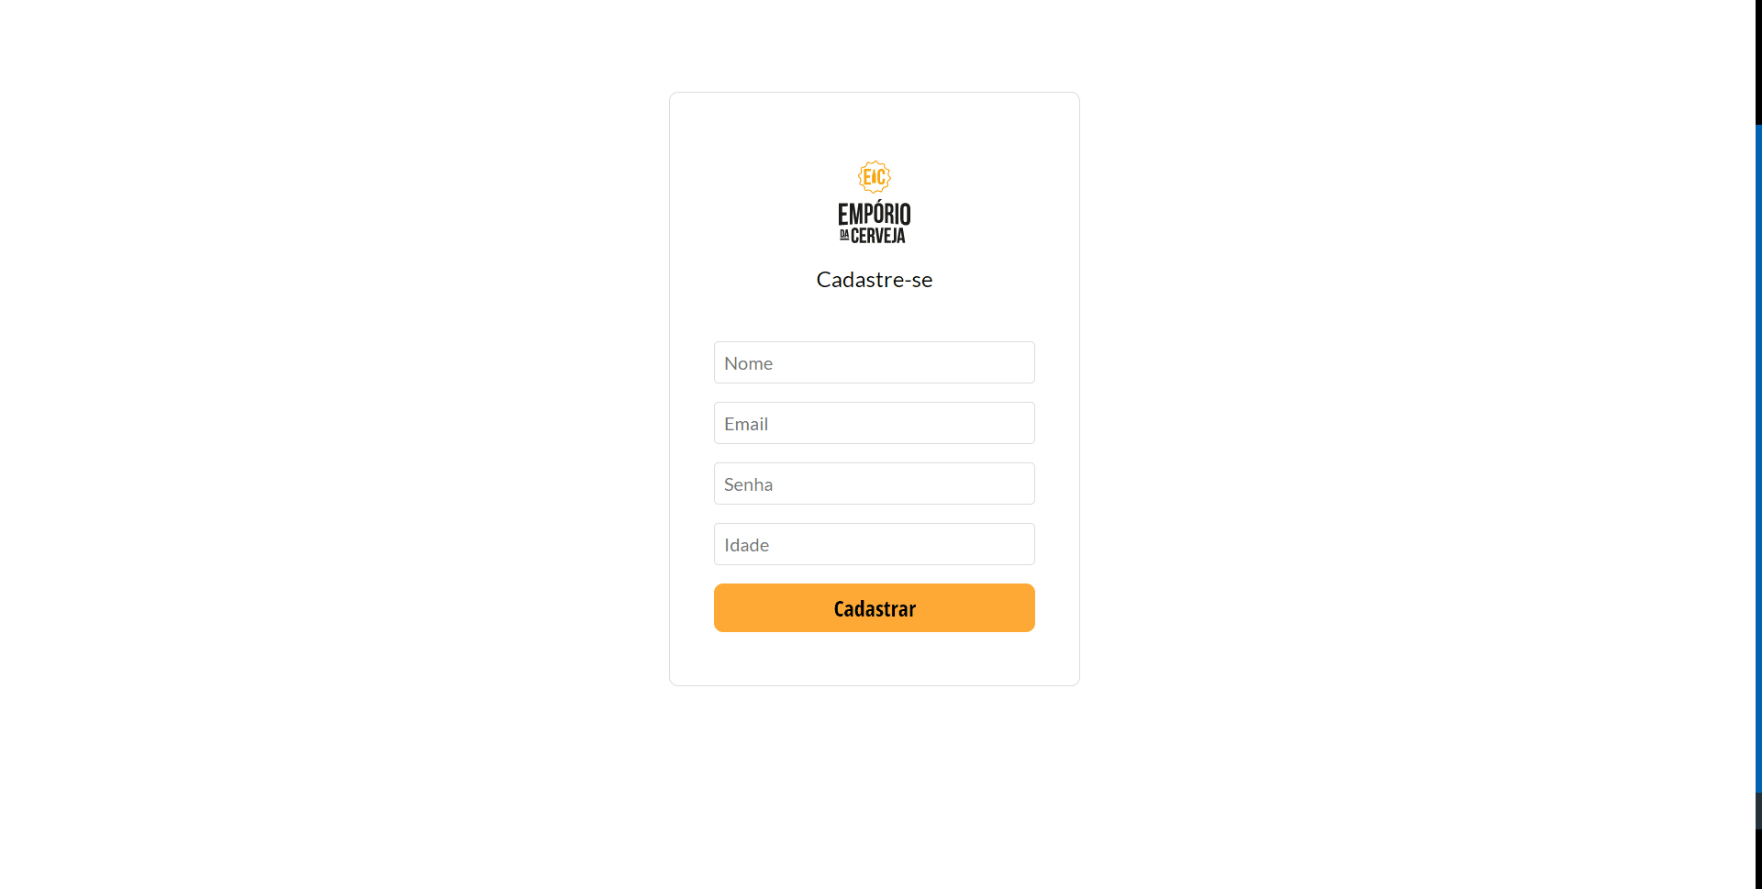Click the gray scrollbar segment near the bottom
This screenshot has height=889, width=1762.
pyautogui.click(x=1758, y=811)
